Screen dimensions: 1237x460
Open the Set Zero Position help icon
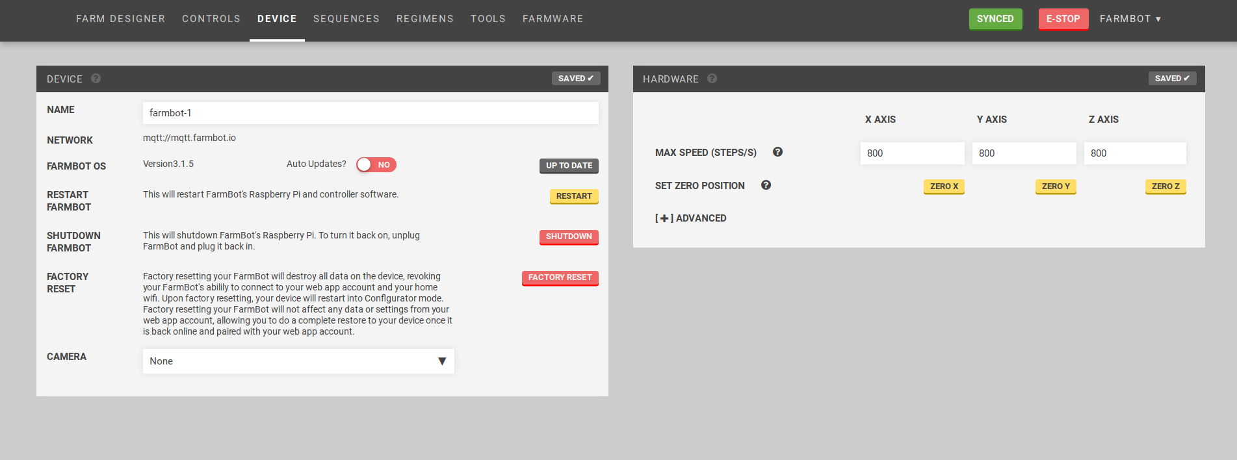pyautogui.click(x=766, y=185)
